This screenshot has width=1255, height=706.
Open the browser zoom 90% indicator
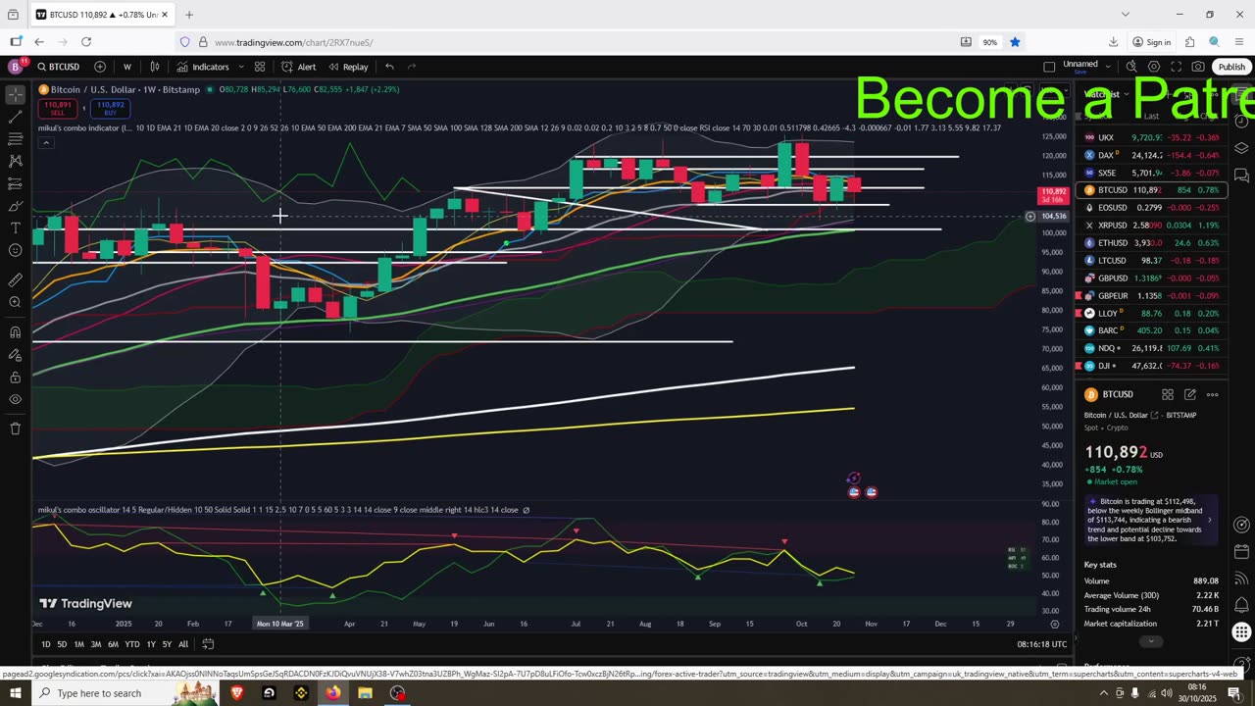tap(990, 42)
